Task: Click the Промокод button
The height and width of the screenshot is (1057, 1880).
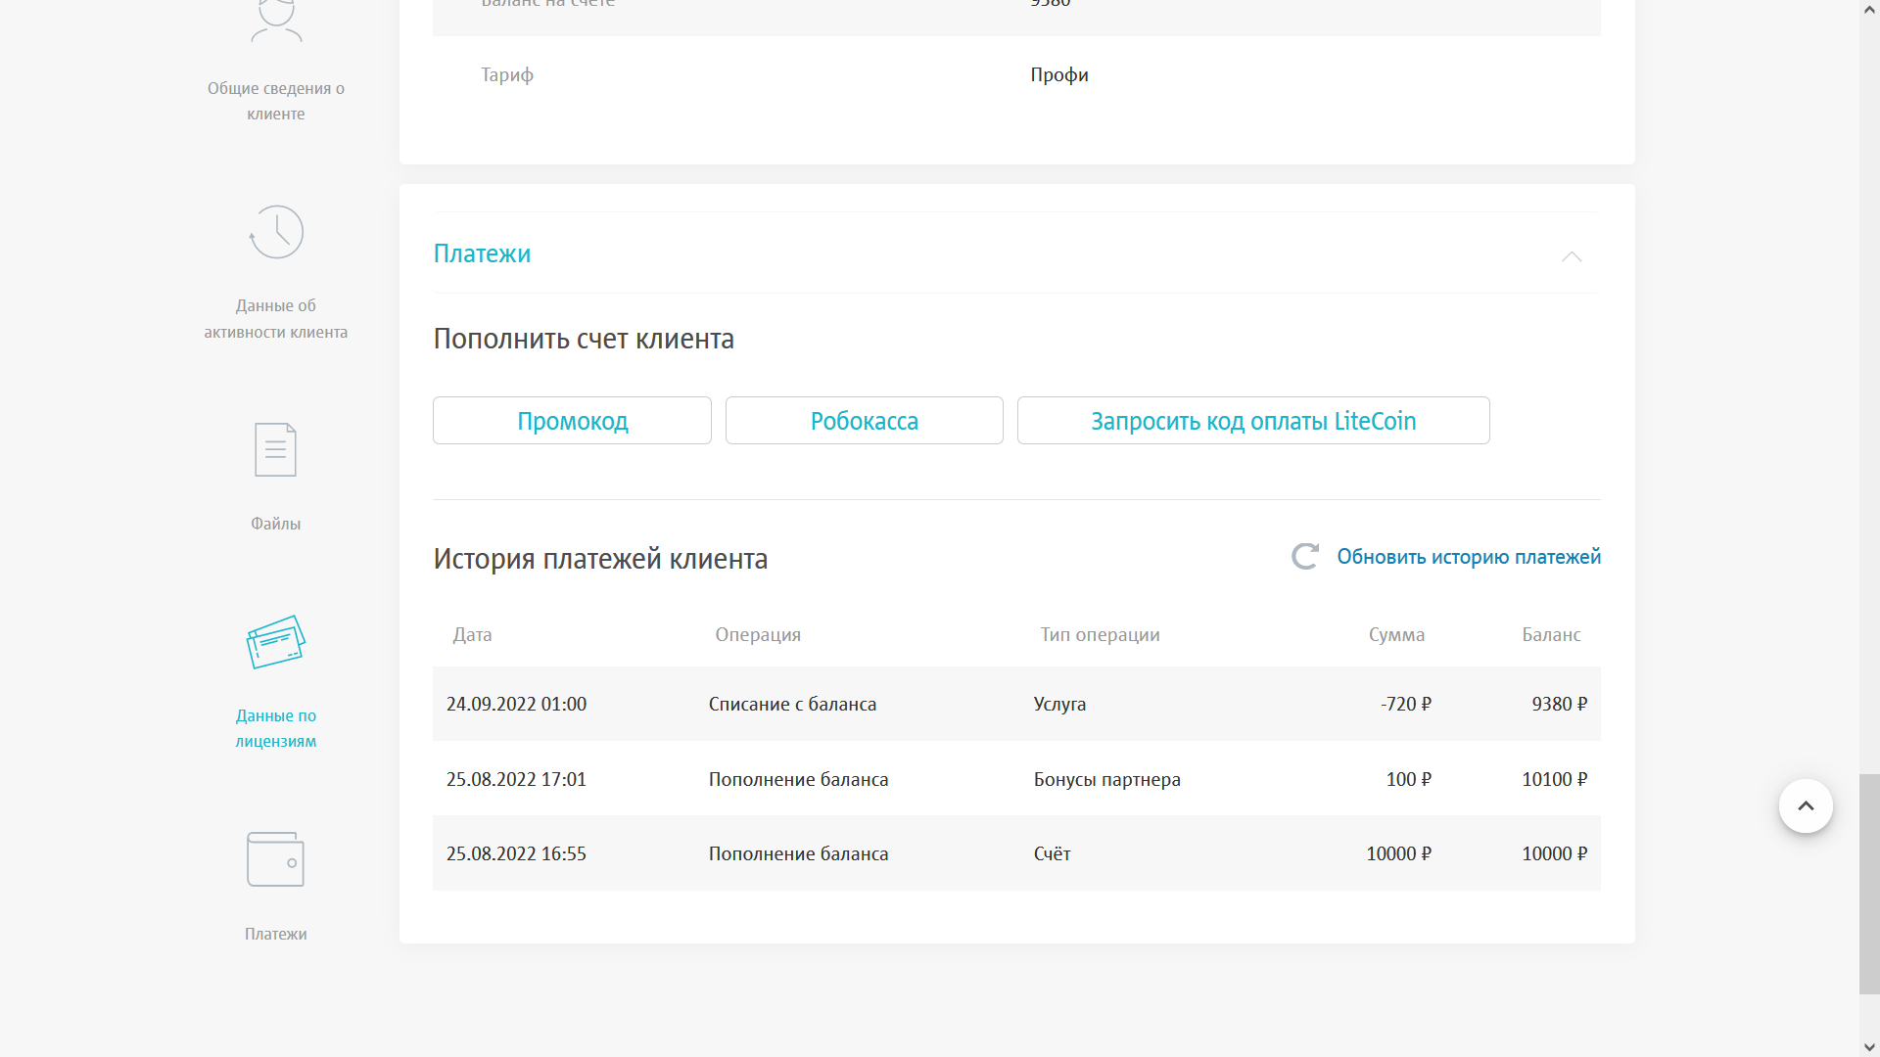Action: coord(572,421)
